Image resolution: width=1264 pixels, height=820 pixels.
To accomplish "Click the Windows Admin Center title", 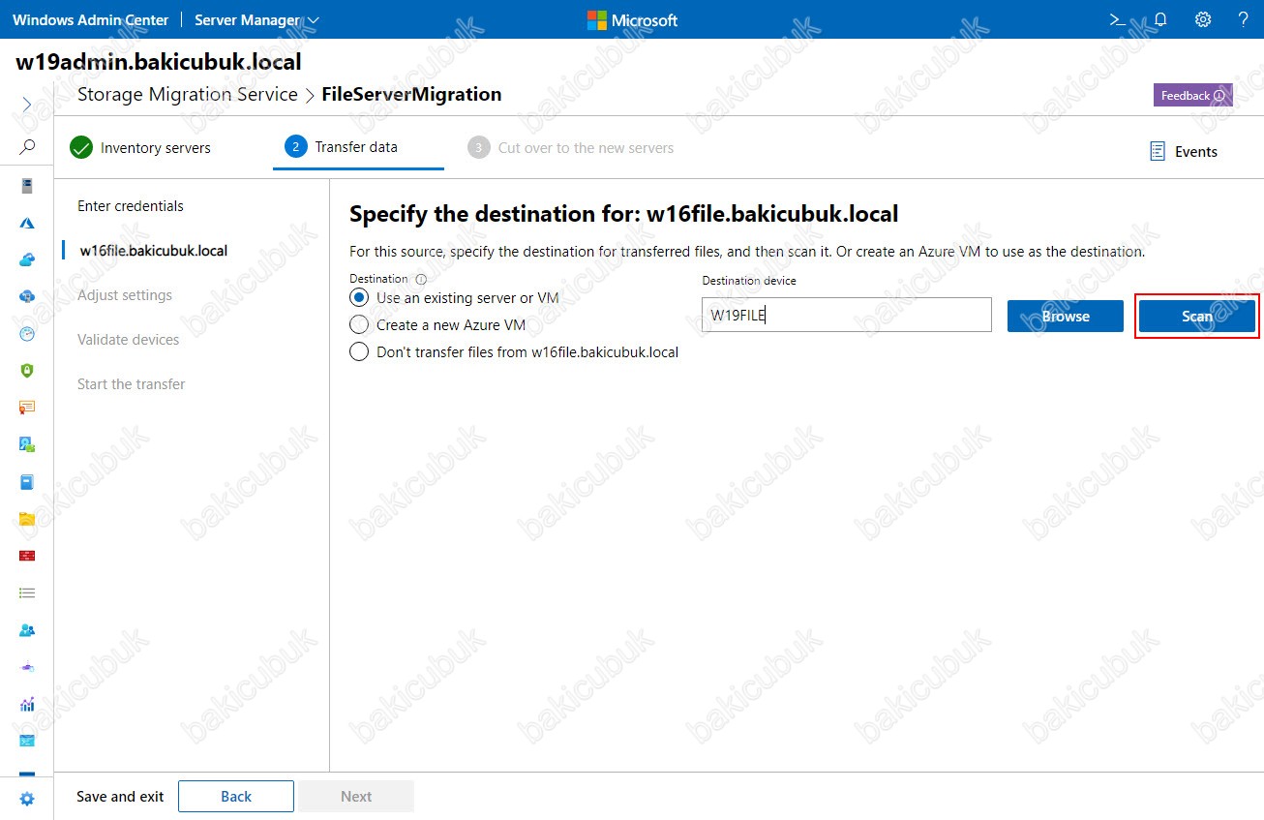I will tap(90, 19).
